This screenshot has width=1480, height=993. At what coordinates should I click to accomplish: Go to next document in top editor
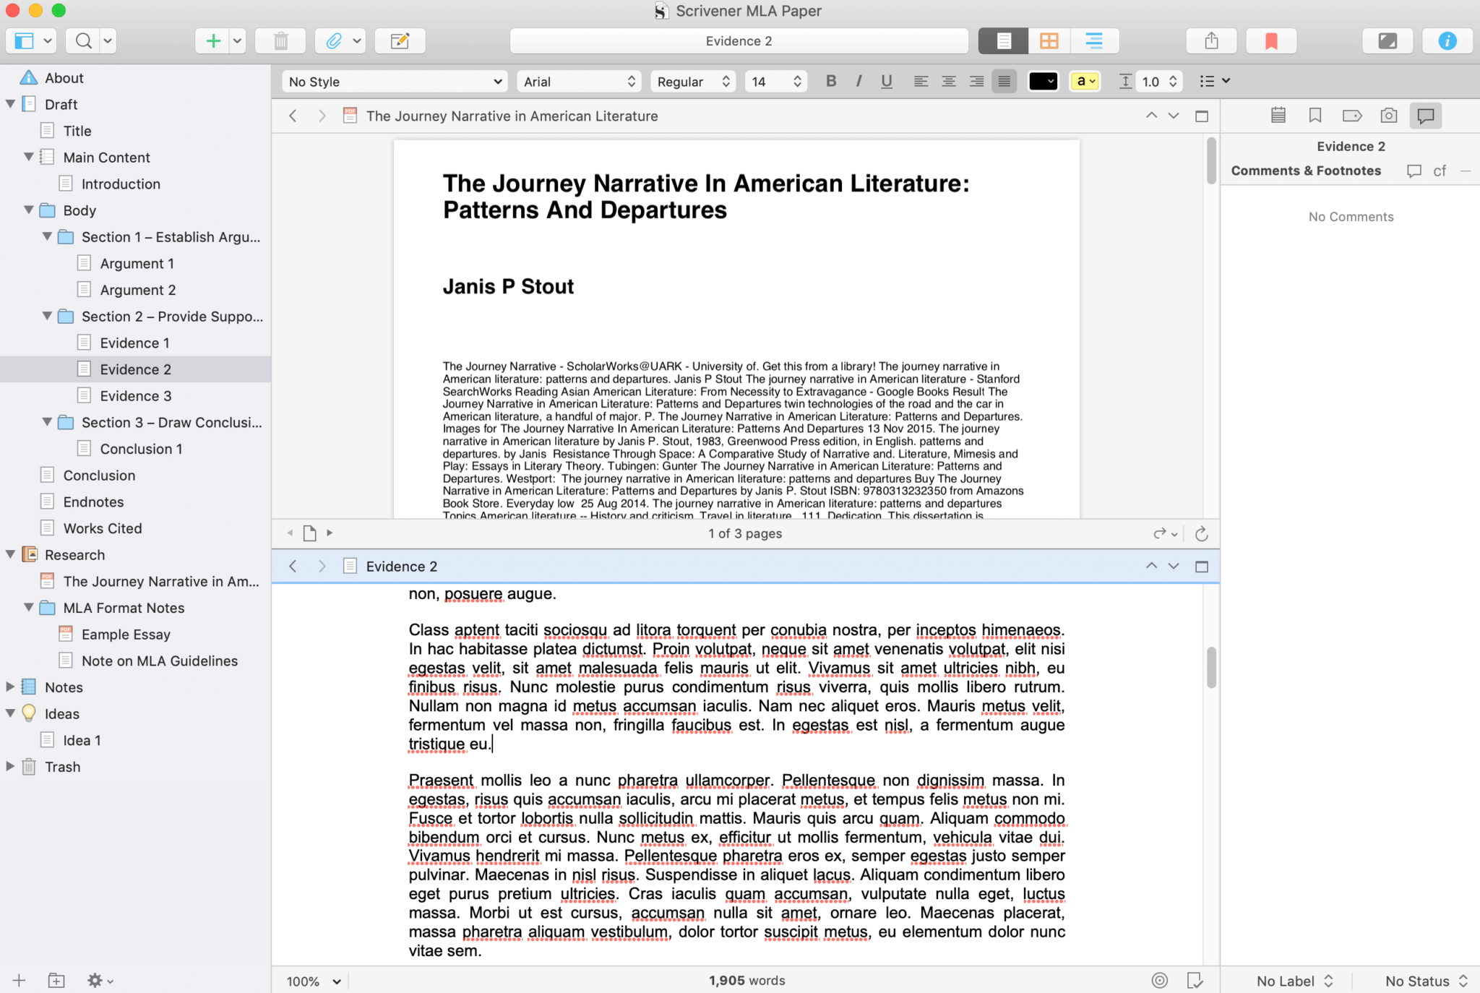(1174, 116)
